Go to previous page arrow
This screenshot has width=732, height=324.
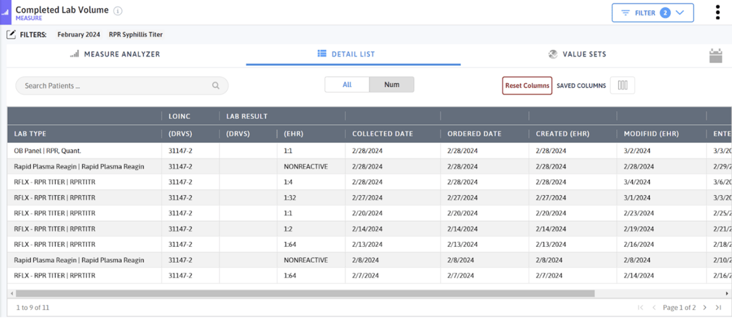[653, 307]
